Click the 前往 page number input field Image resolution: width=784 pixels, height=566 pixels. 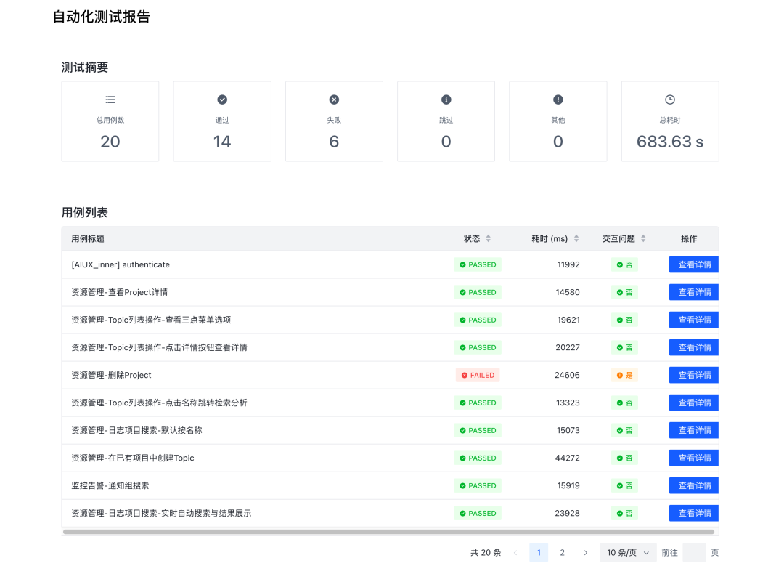pyautogui.click(x=694, y=552)
